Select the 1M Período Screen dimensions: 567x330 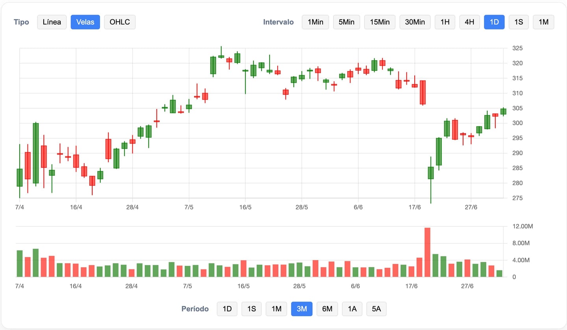coord(276,309)
